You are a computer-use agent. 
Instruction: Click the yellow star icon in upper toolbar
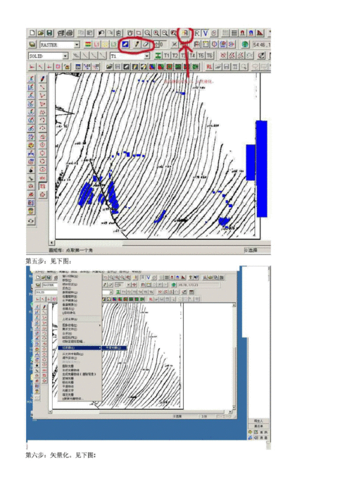point(184,32)
